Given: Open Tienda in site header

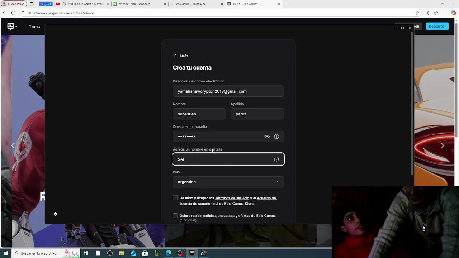Looking at the screenshot, I should 34,27.
